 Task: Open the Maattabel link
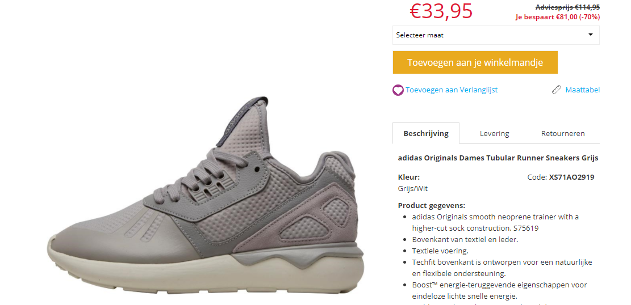(x=582, y=90)
